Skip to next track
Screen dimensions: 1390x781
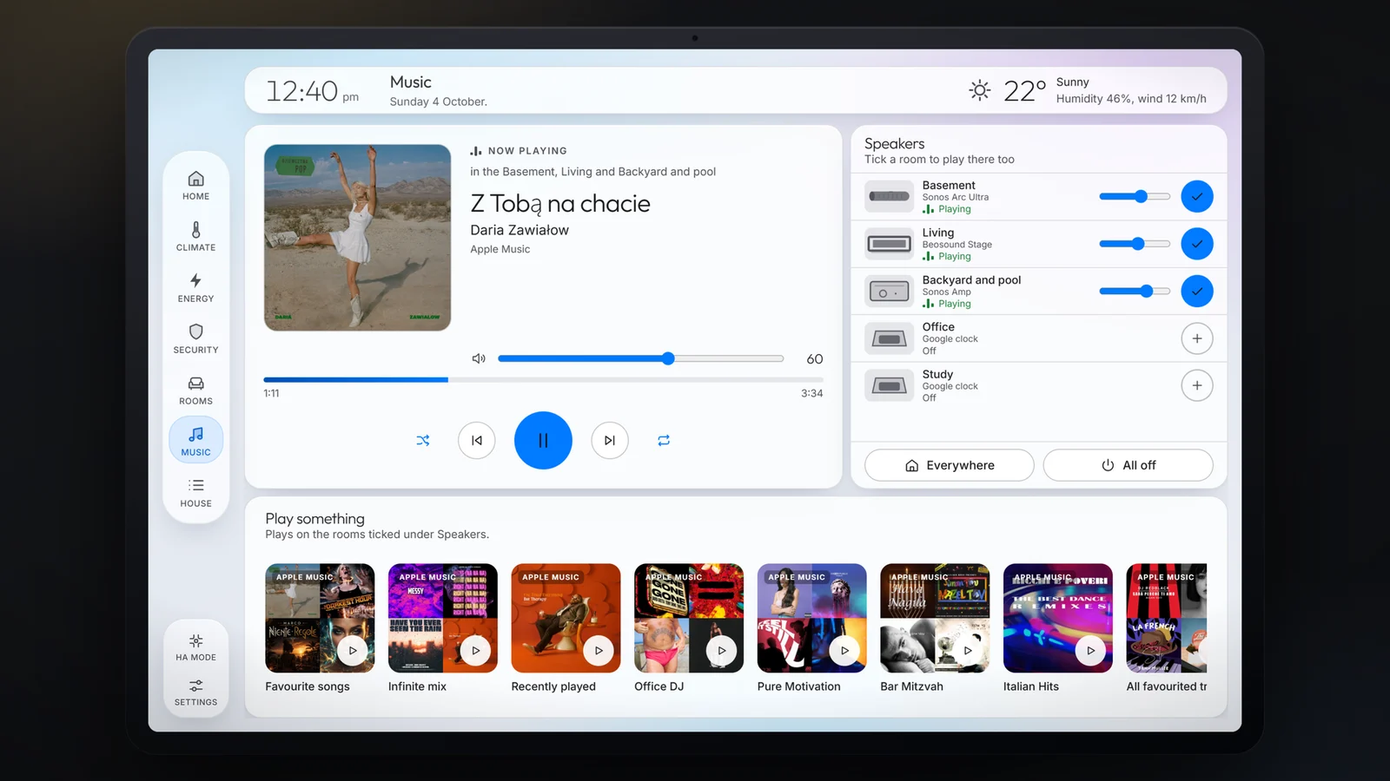click(x=610, y=441)
